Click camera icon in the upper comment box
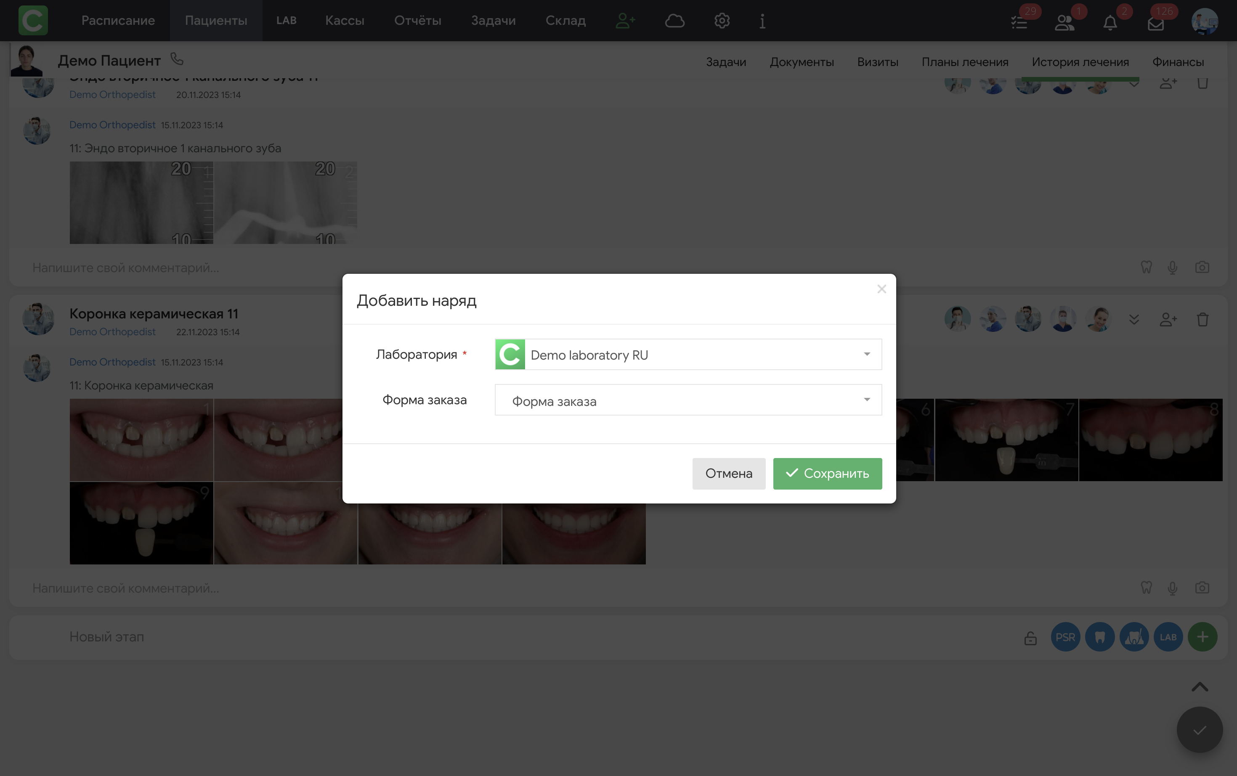 [x=1202, y=267]
